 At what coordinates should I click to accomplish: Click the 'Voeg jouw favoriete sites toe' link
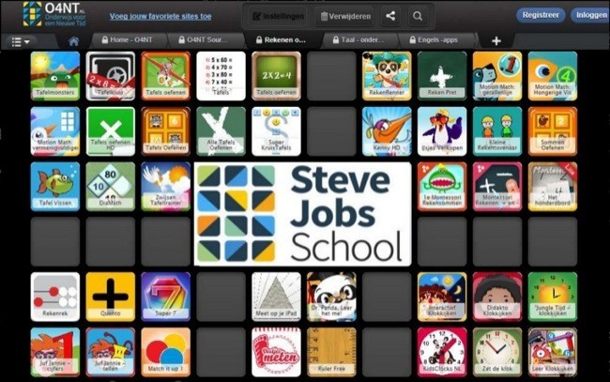(161, 16)
